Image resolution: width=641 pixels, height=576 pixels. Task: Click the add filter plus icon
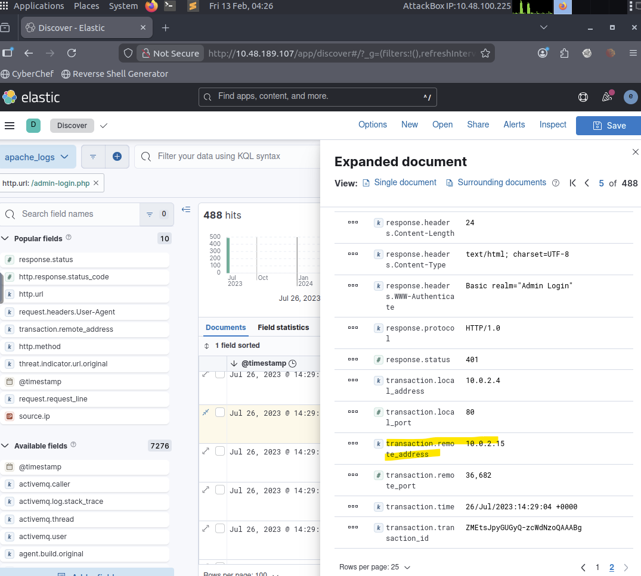click(x=117, y=157)
